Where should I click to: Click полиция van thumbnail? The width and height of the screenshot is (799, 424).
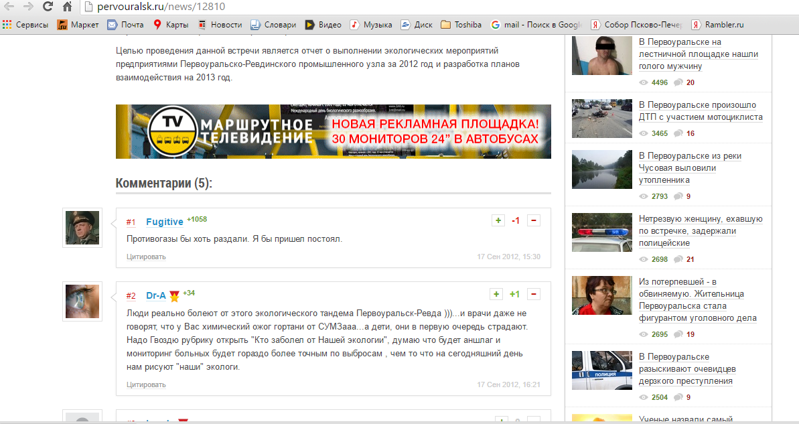[602, 370]
